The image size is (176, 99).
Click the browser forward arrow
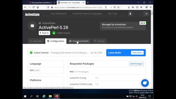[x=29, y=7]
